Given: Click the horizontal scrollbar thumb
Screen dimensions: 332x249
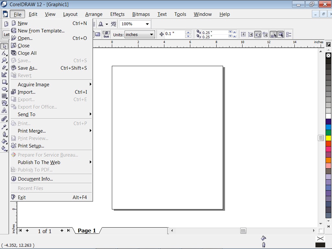Looking at the screenshot, I should [243, 231].
